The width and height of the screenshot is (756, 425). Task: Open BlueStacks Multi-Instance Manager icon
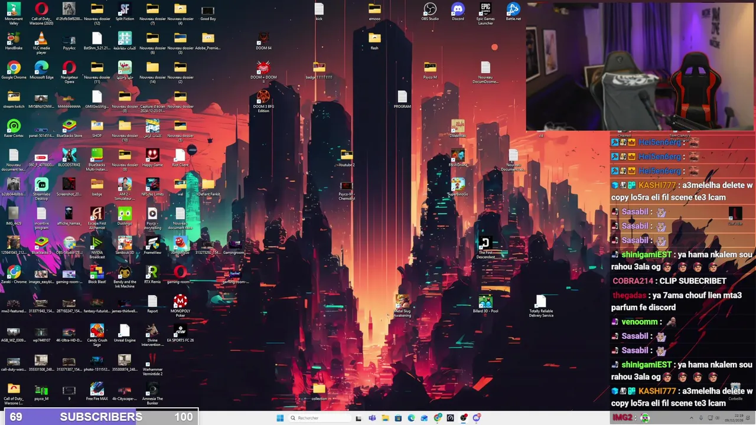pyautogui.click(x=97, y=159)
